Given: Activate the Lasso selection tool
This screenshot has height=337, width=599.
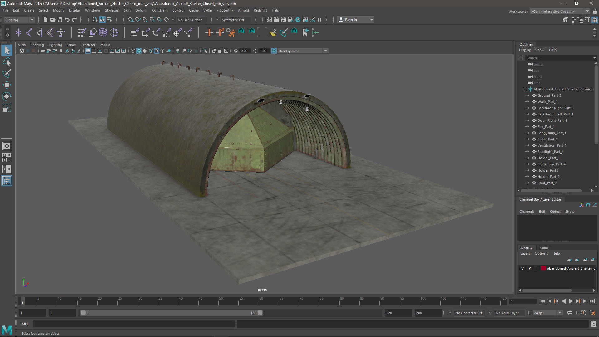Looking at the screenshot, I should [7, 62].
